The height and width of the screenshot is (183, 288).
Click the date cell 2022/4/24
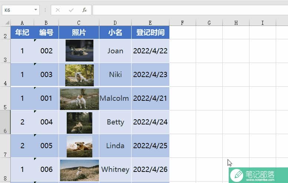[150, 122]
